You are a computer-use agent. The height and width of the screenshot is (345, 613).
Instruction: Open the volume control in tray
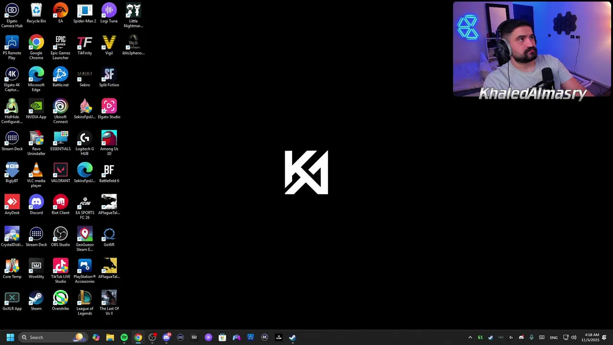coord(574,337)
